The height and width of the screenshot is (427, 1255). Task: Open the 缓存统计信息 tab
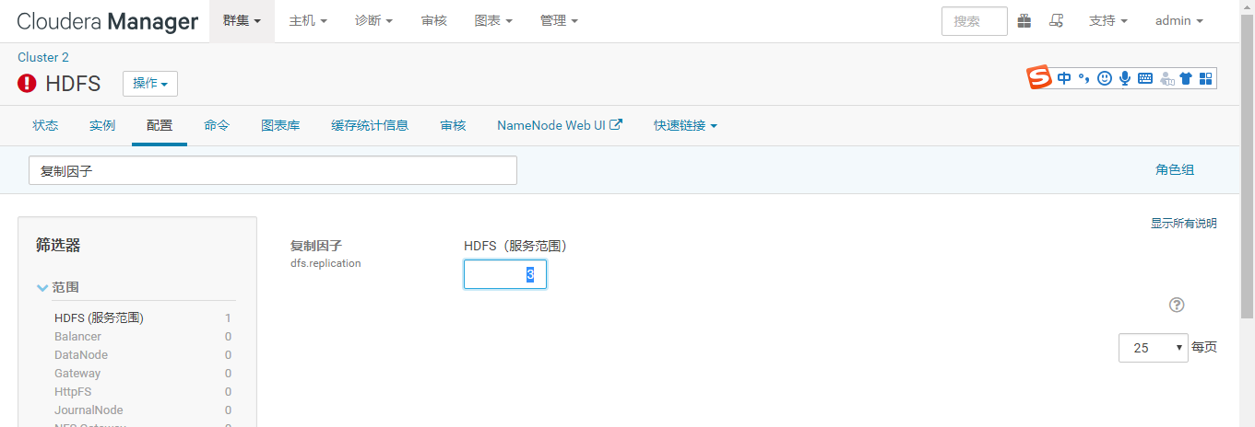pos(370,125)
